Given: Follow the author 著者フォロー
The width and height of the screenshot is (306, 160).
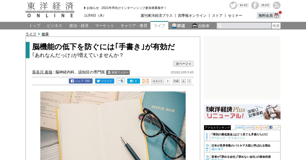Looking at the screenshot, I should click(x=118, y=72).
